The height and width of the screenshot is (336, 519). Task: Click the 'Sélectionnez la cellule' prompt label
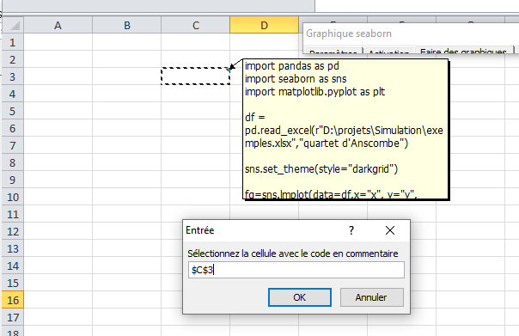[293, 254]
